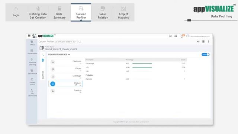This screenshot has width=238, height=134.
Task: Open Data Profile in the left sidebar
Action: pos(32,72)
